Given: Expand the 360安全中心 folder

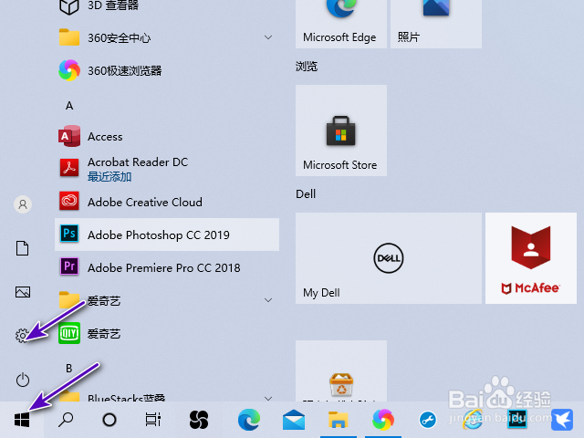Looking at the screenshot, I should [167, 37].
